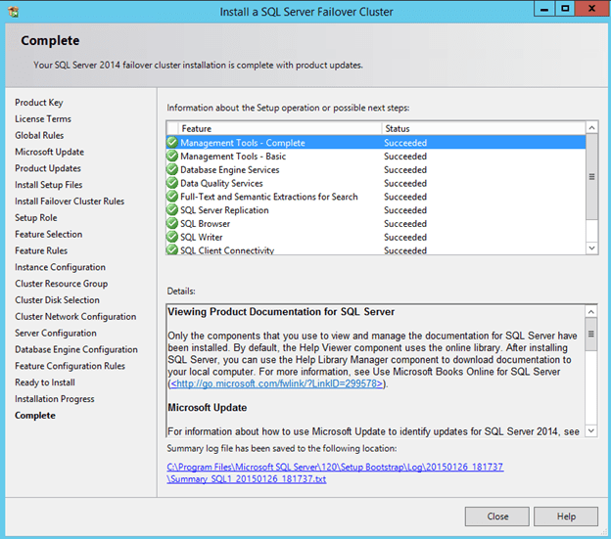
Task: Click check icon beside Full-Text and Semantic Extractions
Action: pos(172,197)
